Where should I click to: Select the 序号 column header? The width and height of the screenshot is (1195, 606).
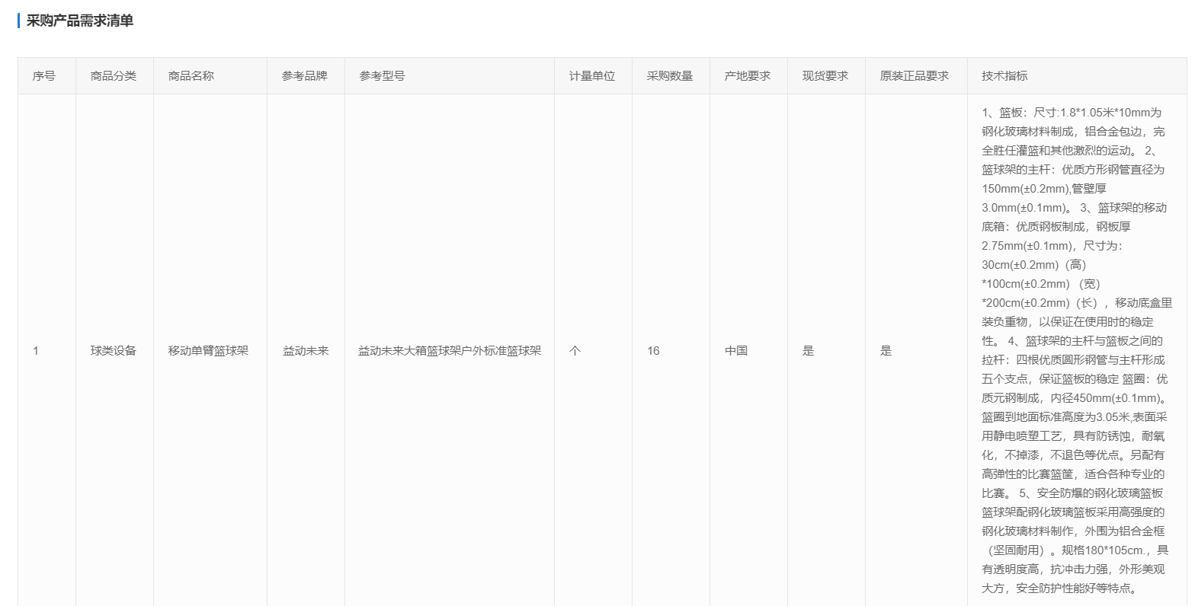coord(43,76)
